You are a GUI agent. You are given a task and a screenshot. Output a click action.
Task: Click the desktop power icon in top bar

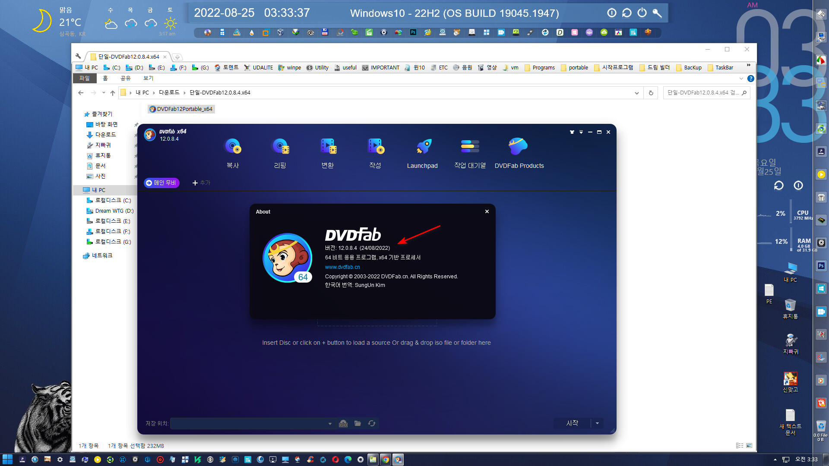642,13
